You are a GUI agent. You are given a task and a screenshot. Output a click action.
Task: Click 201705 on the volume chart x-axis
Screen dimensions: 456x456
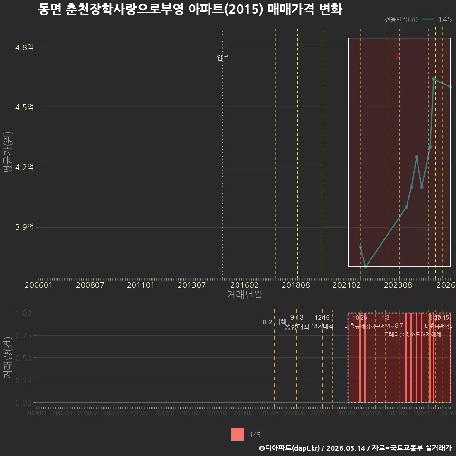point(269,413)
